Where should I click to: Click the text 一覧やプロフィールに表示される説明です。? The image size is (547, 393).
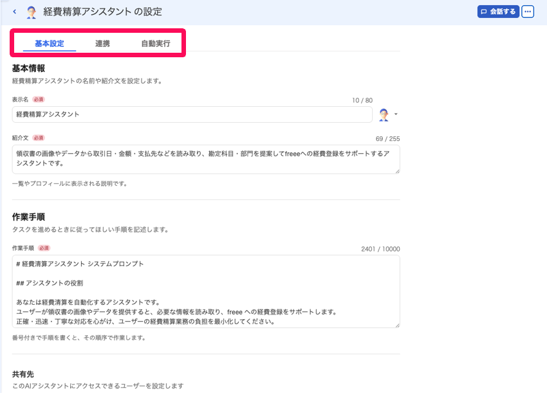(x=71, y=184)
